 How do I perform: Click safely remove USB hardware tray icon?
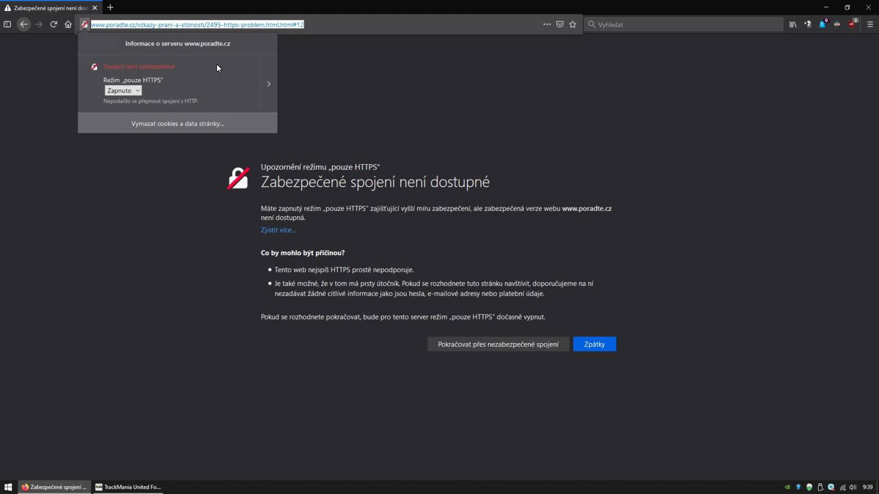(820, 487)
